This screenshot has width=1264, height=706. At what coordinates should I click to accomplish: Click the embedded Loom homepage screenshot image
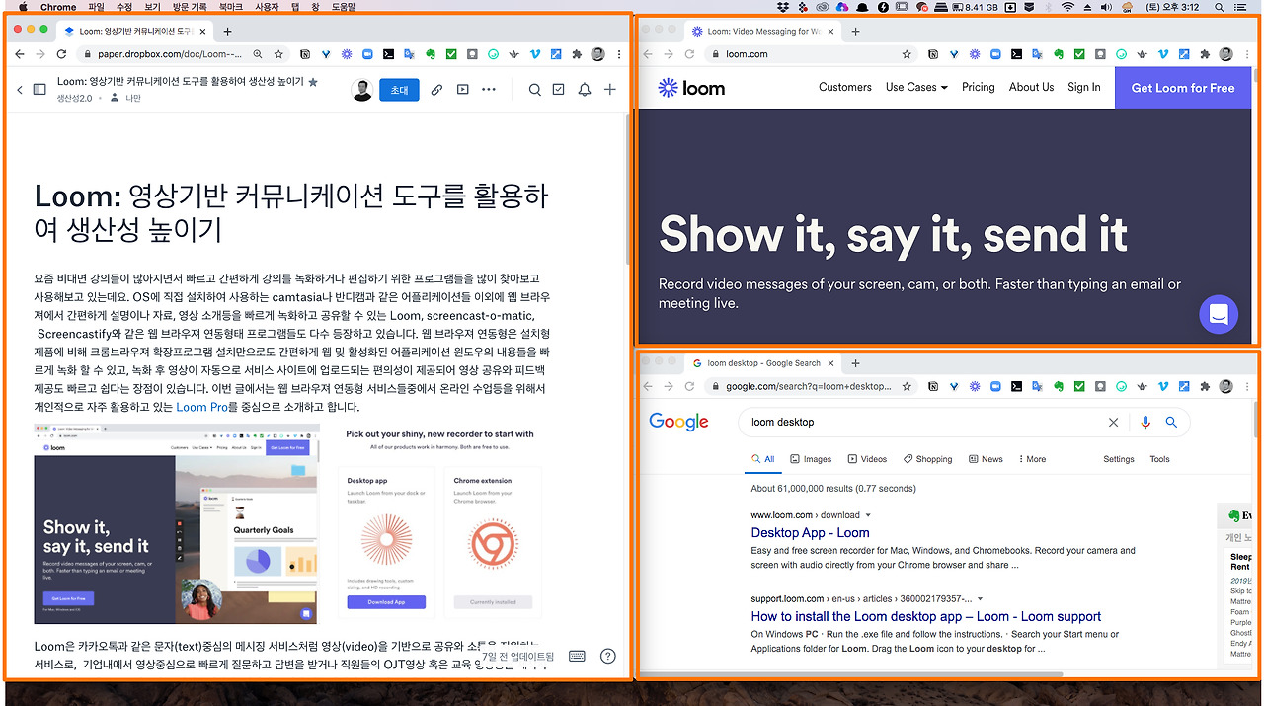pos(177,523)
